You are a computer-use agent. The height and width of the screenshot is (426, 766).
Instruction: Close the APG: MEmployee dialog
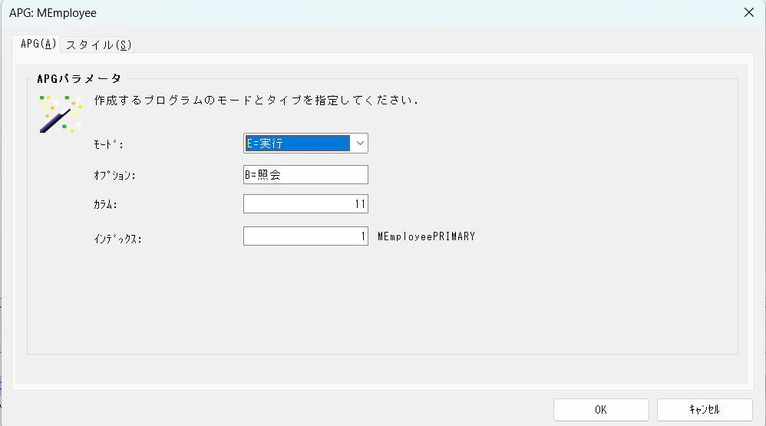[748, 12]
